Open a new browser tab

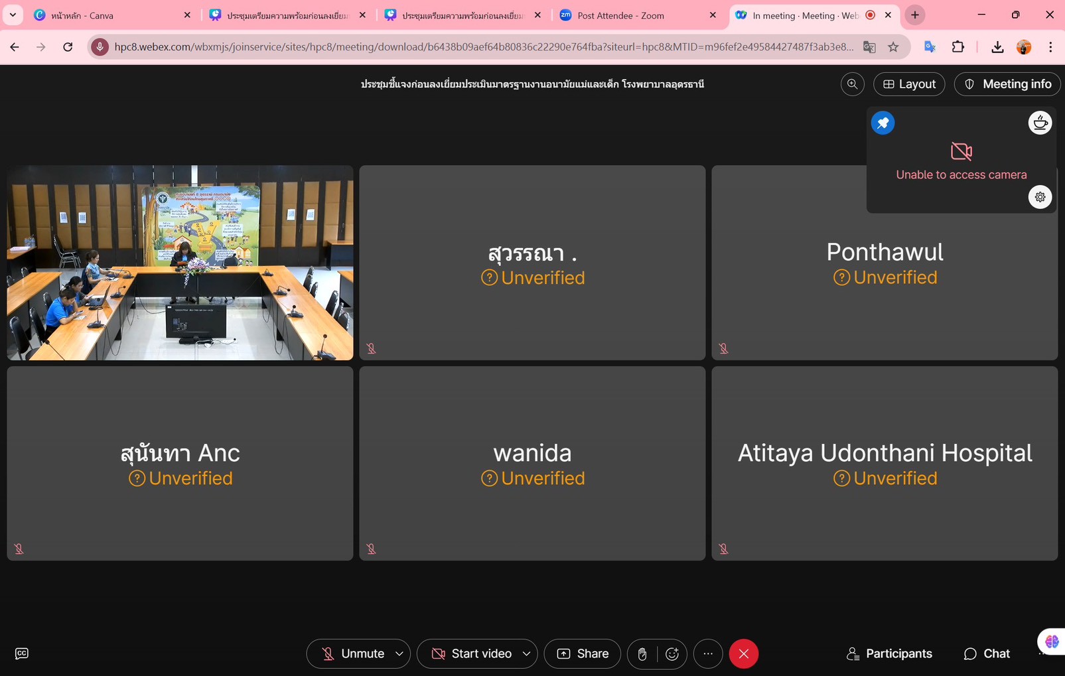[915, 15]
